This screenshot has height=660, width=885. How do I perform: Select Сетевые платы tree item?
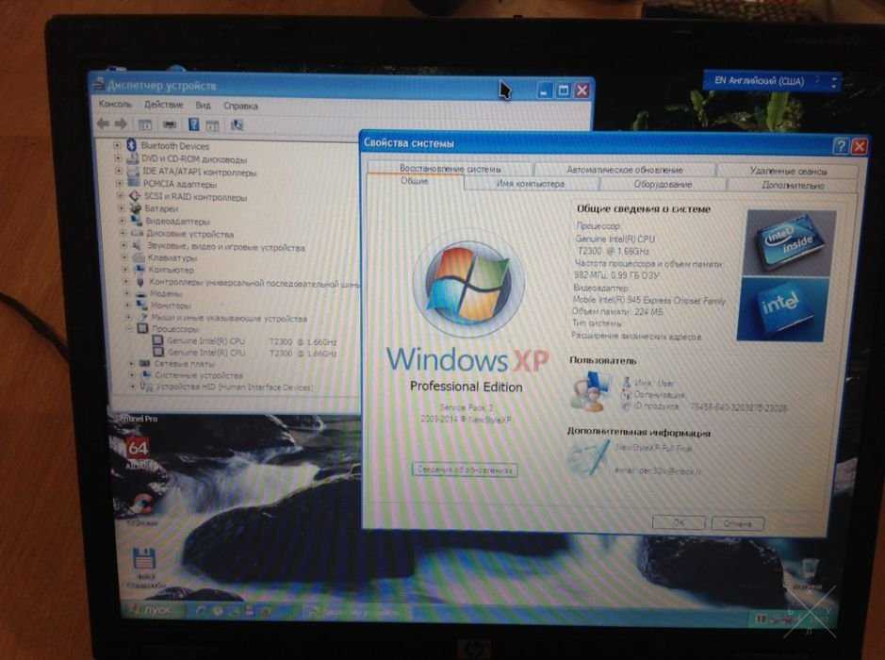(184, 364)
